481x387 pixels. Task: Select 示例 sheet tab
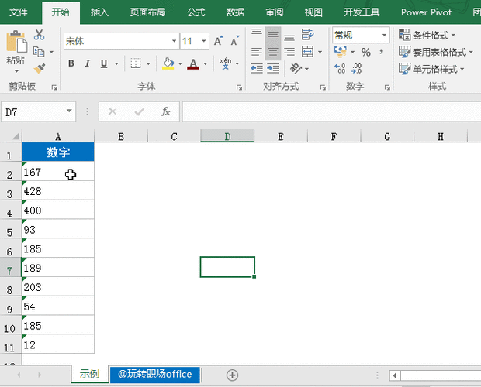[x=89, y=374]
